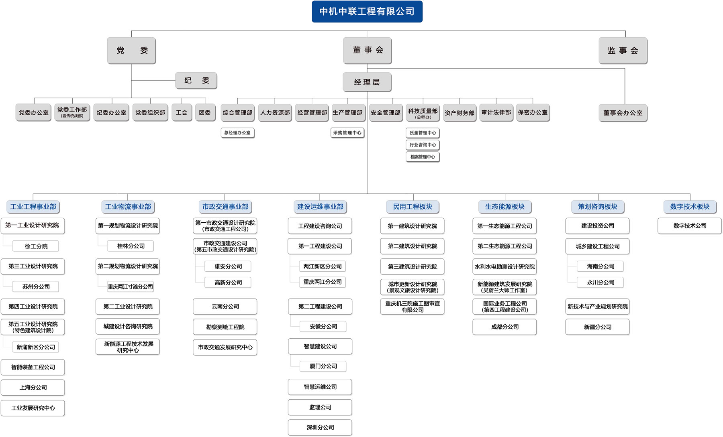This screenshot has height=437, width=723.
Task: Click the 经理层 box
Action: click(367, 82)
